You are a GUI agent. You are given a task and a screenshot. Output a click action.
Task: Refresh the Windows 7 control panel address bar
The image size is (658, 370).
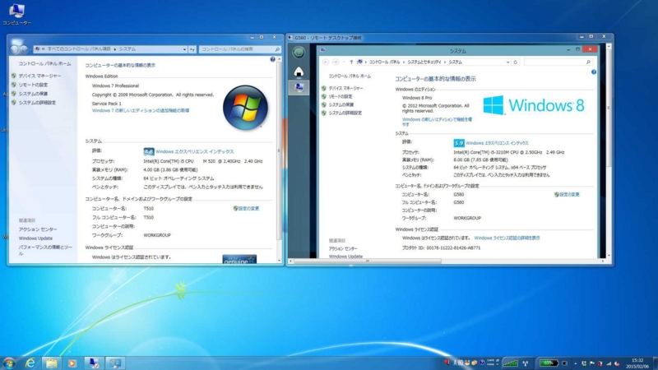(192, 49)
